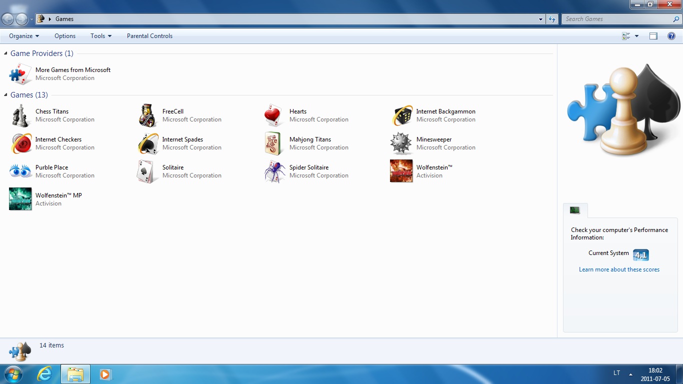Toggle the preview pane button
Viewport: 683px width, 384px height.
(653, 36)
